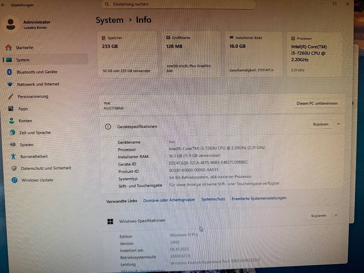Open Netzwerk und Internet settings

click(38, 84)
